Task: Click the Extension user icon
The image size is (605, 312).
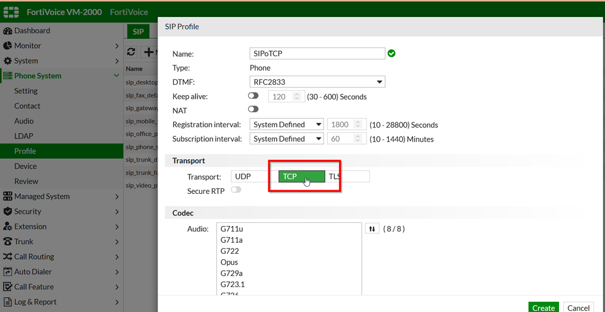Action: 7,227
